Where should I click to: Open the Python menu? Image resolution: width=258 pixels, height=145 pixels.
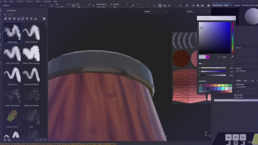(38, 1)
